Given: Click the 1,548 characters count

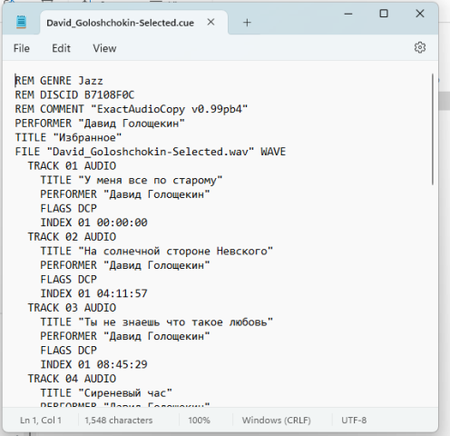Looking at the screenshot, I should coord(119,421).
